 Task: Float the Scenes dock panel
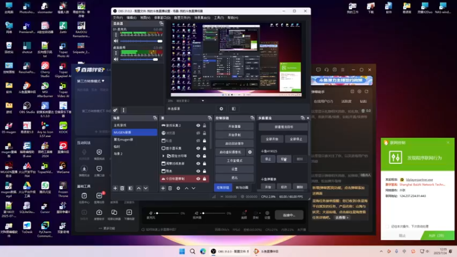tap(155, 118)
